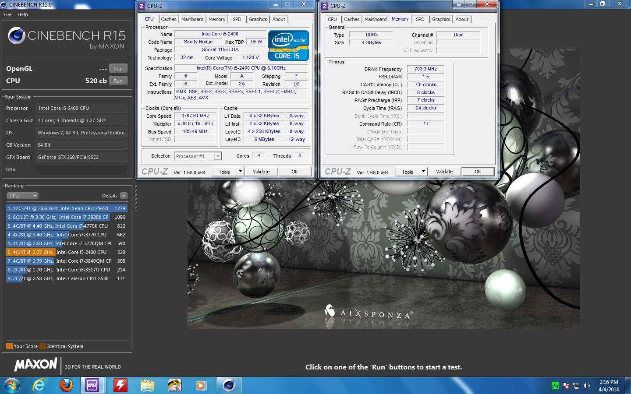
Task: Run the CPU benchmark
Action: (118, 81)
